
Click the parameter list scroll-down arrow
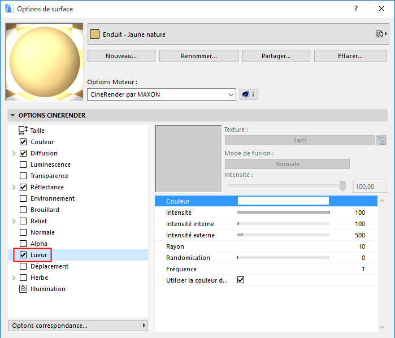tap(382, 327)
